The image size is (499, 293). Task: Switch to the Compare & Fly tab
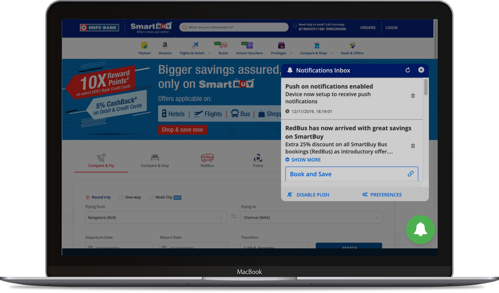pyautogui.click(x=101, y=161)
